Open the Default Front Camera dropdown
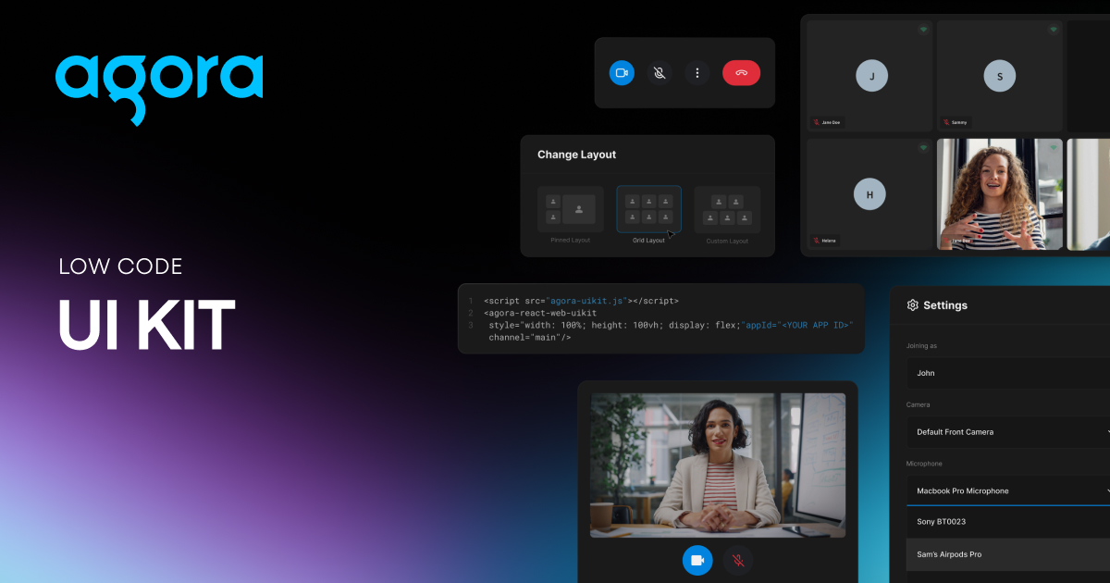1110x583 pixels. tap(1008, 432)
